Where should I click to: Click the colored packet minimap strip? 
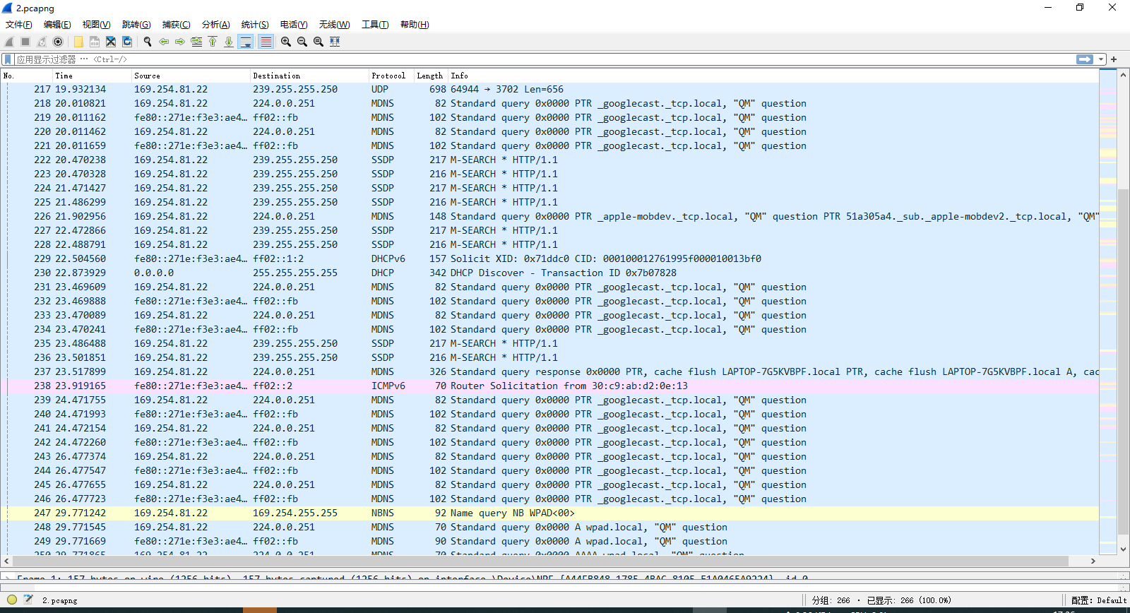pyautogui.click(x=1108, y=311)
